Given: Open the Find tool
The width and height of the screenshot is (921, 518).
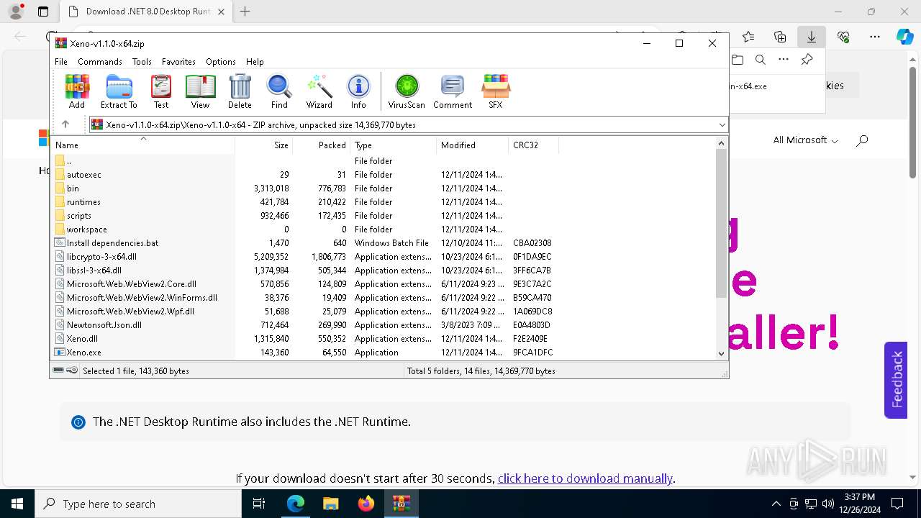Looking at the screenshot, I should click(279, 91).
